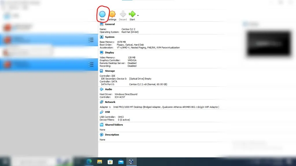Click the VirtualBox taskbar icon
This screenshot has height=166, width=296.
pos(131,162)
